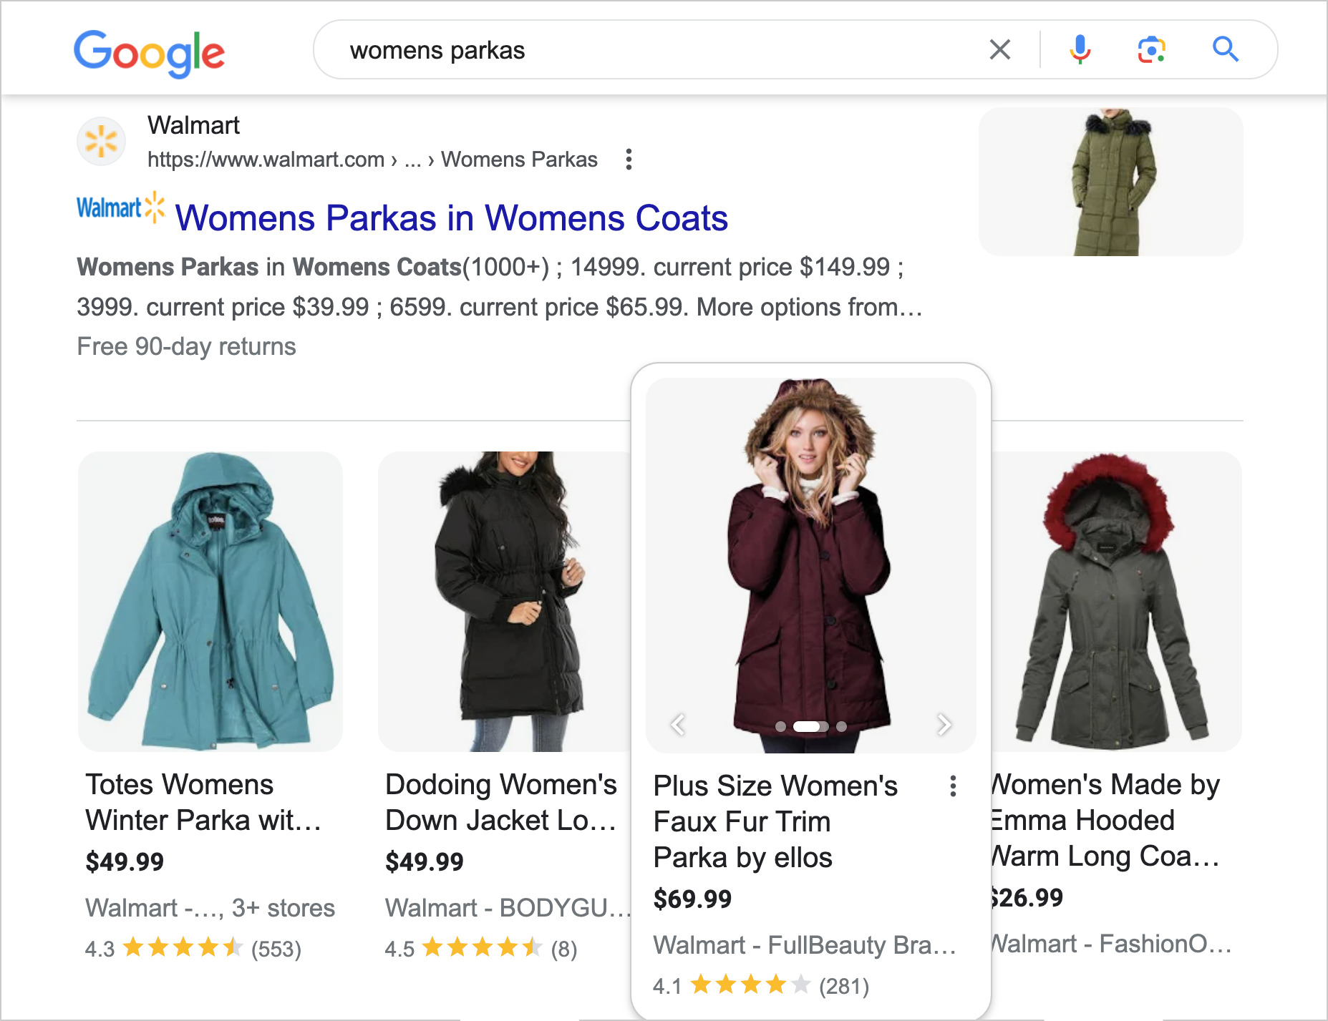Open 'Dodoing Women's Down Jacket' product title
The height and width of the screenshot is (1021, 1328).
click(501, 802)
